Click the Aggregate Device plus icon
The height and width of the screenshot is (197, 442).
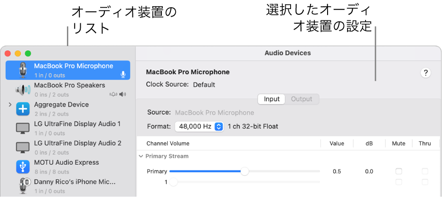coord(23,109)
